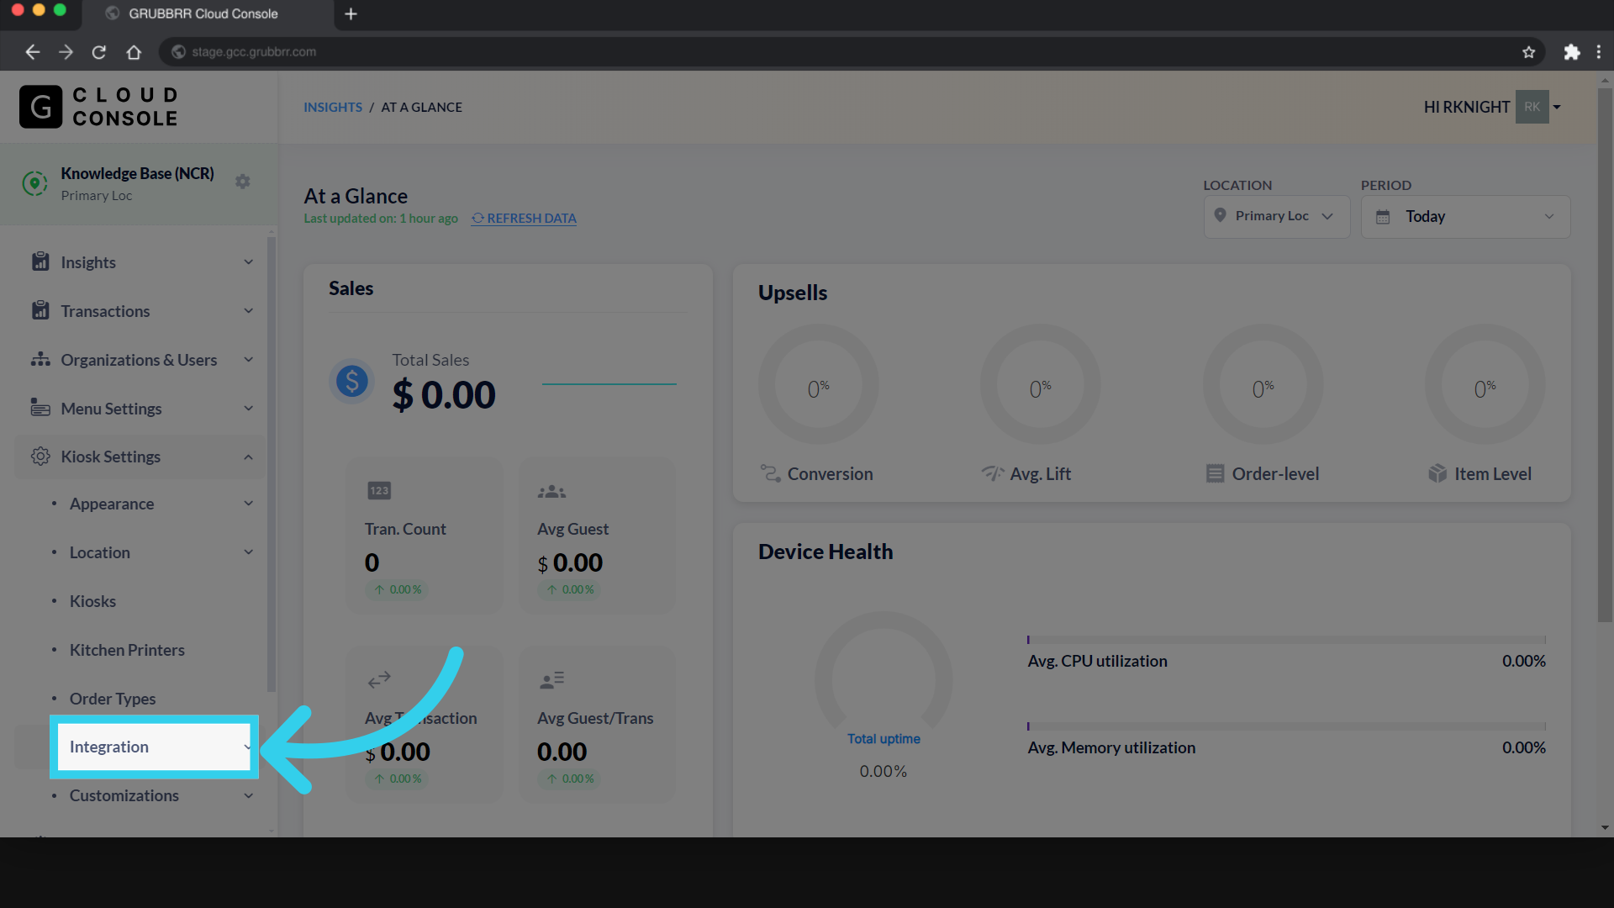
Task: Toggle the bookmark star in the address bar
Action: 1528,51
